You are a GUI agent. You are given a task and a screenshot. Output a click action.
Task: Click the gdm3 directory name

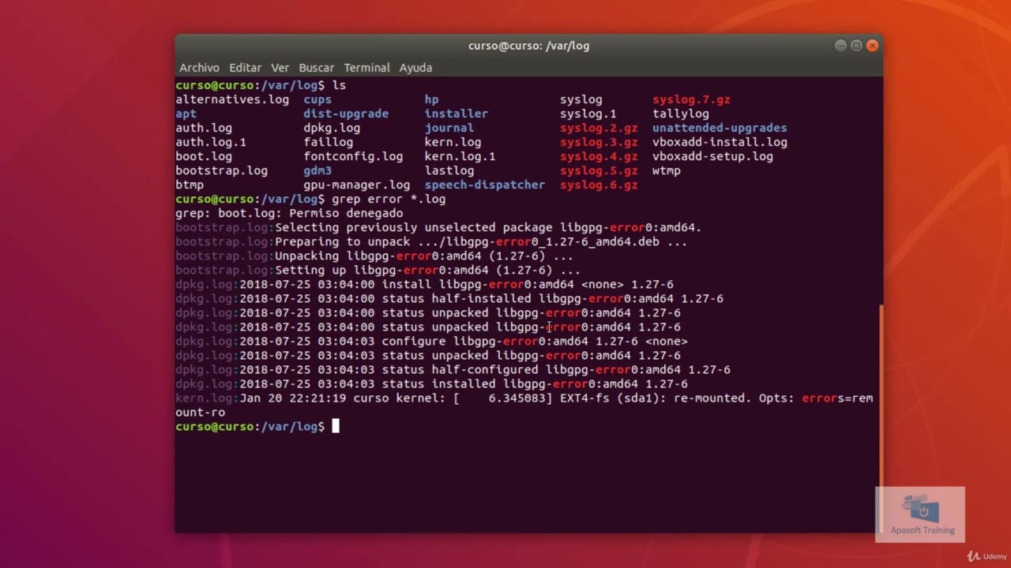[318, 170]
